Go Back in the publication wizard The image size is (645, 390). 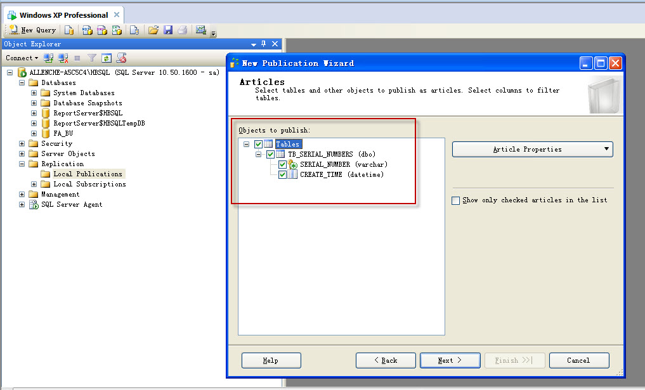pyautogui.click(x=386, y=360)
